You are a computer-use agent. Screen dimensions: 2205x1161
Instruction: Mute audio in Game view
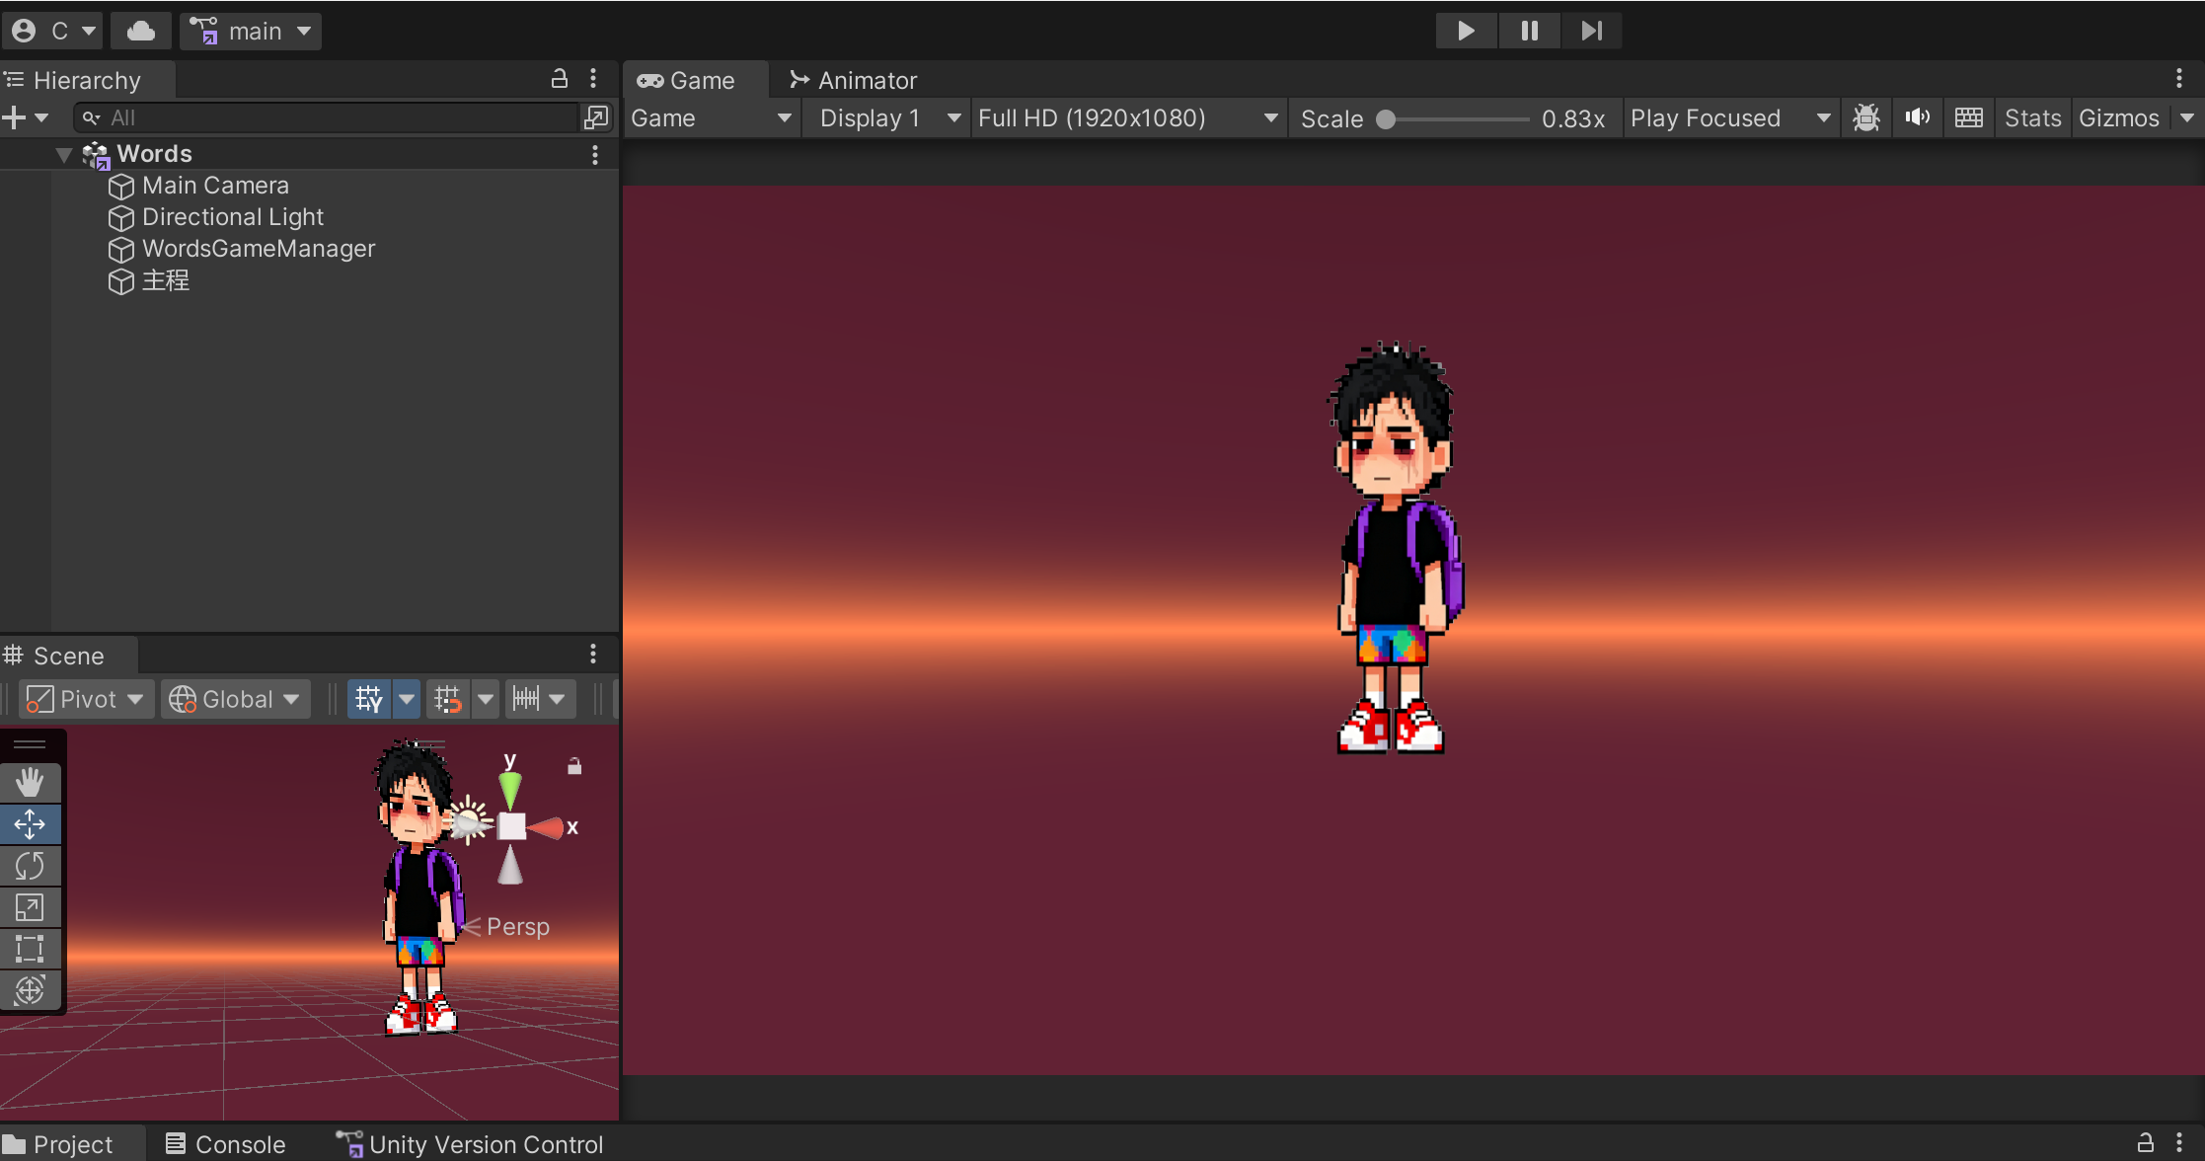(1917, 118)
